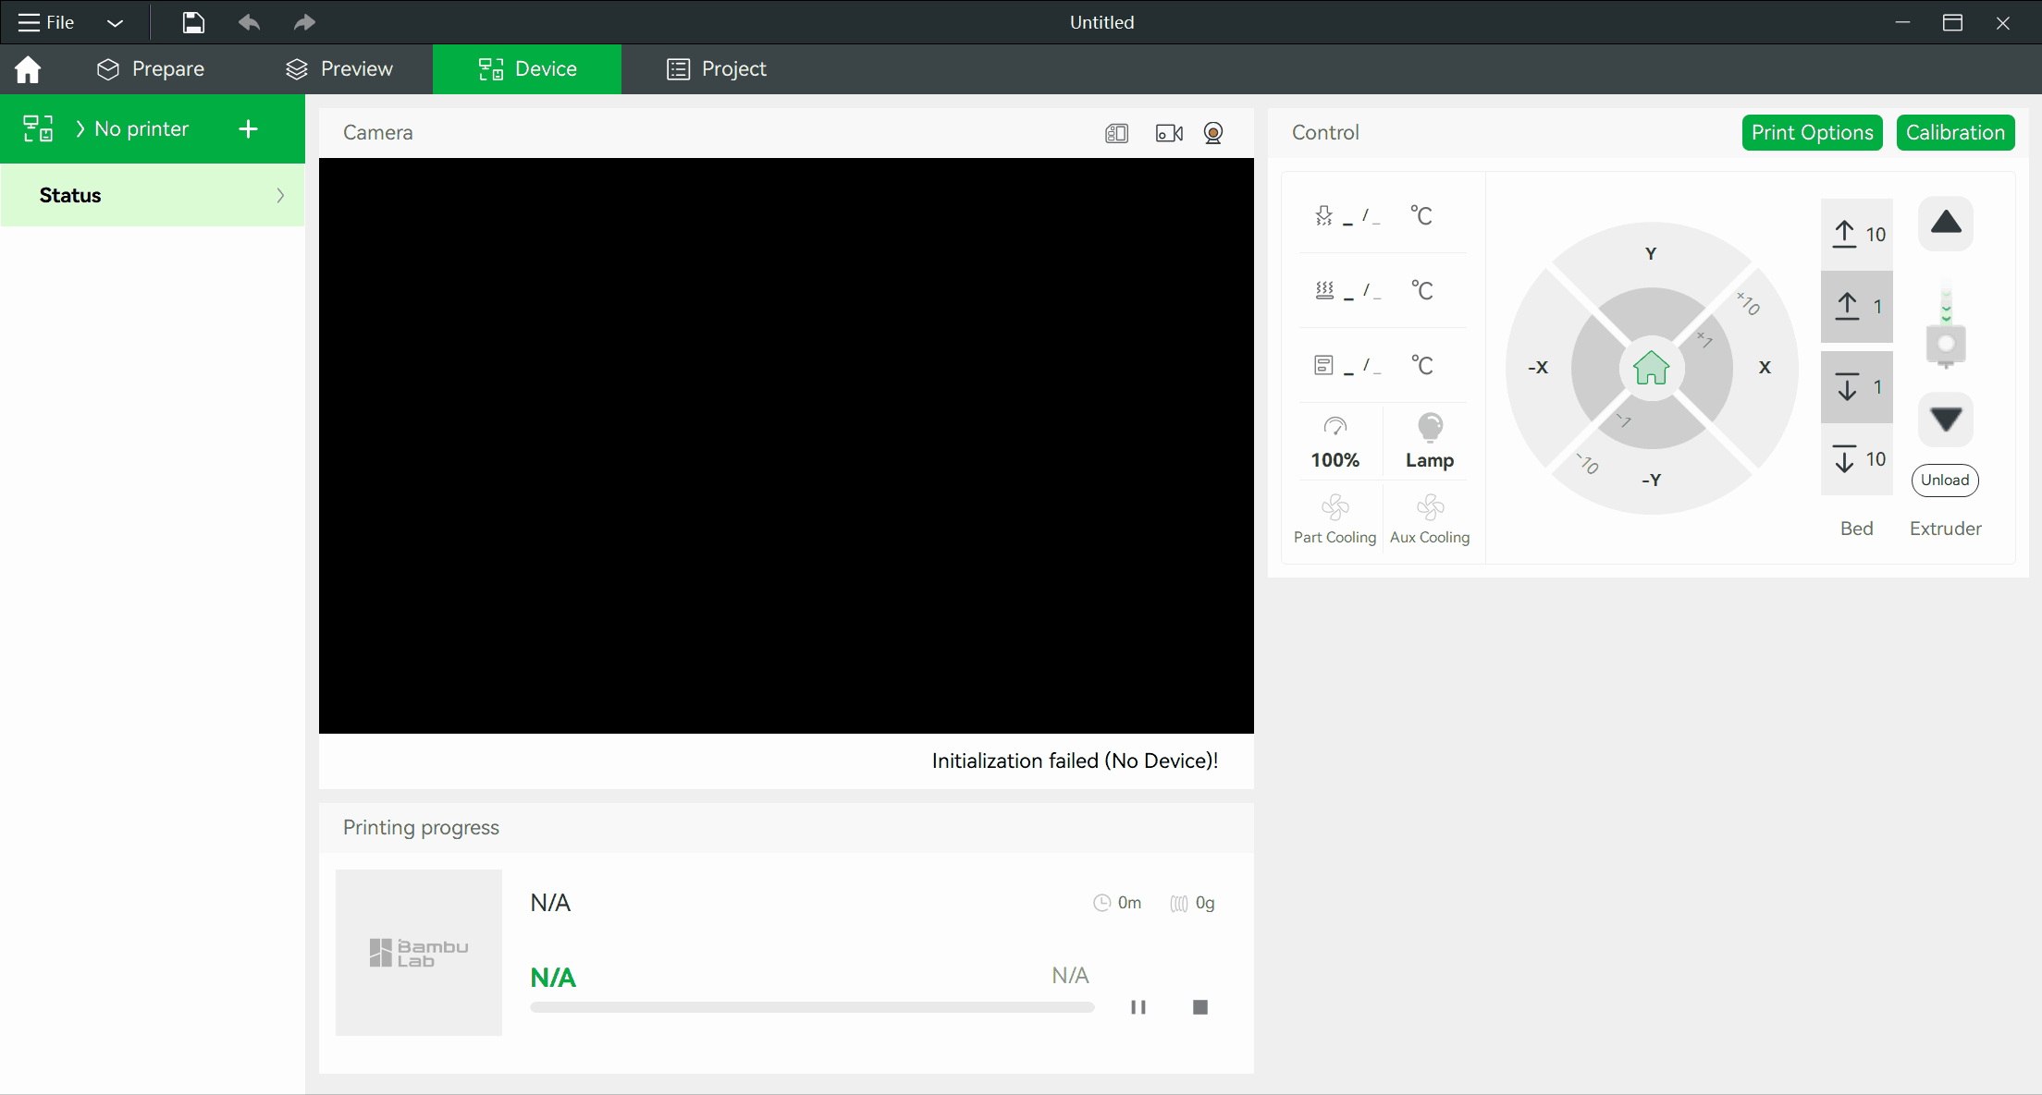The width and height of the screenshot is (2042, 1095).
Task: Click the webcam settings icon in camera toolbar
Action: (1212, 132)
